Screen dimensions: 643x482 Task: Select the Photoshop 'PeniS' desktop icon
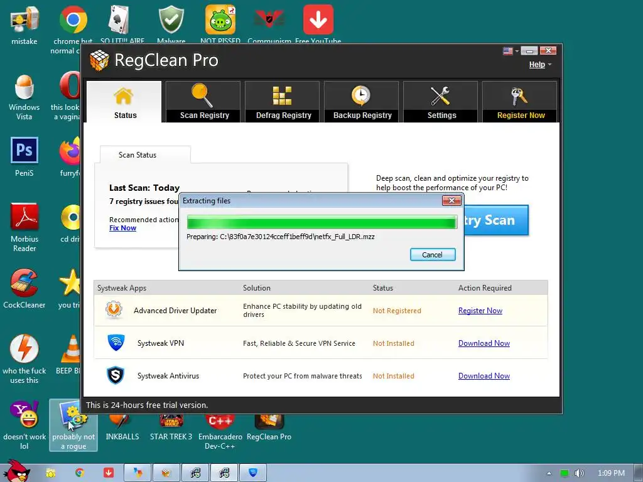point(24,156)
